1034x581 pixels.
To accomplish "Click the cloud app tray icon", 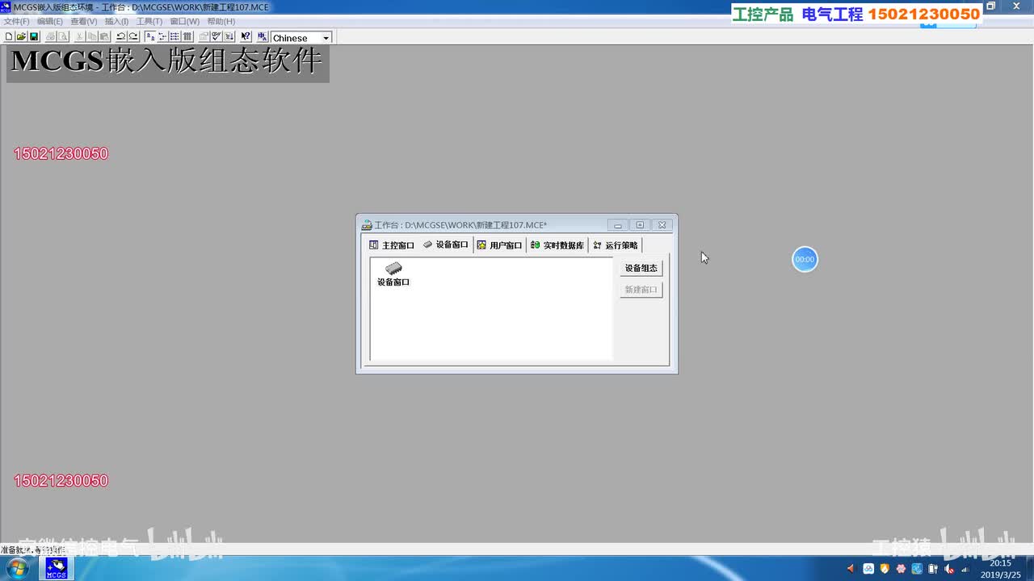I will (x=868, y=569).
